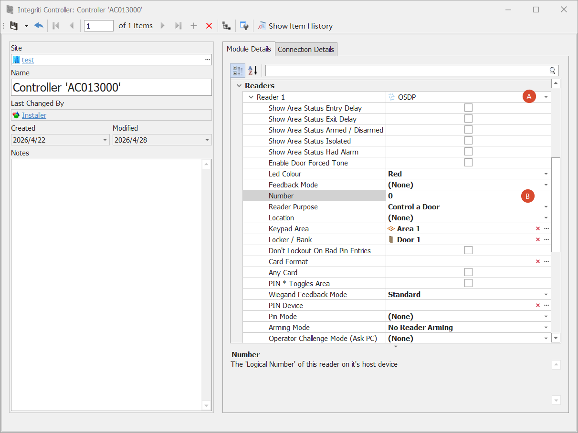Screen dimensions: 578x433
Task: Click the blue undo arrow icon
Action: coord(39,26)
